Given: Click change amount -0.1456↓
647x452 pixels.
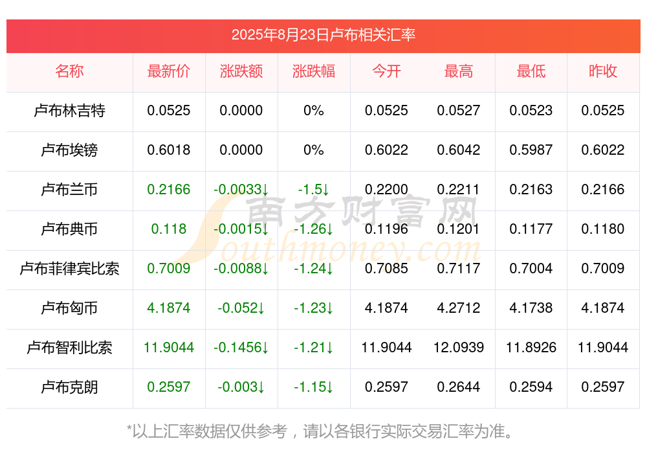Looking at the screenshot, I should pos(241,348).
